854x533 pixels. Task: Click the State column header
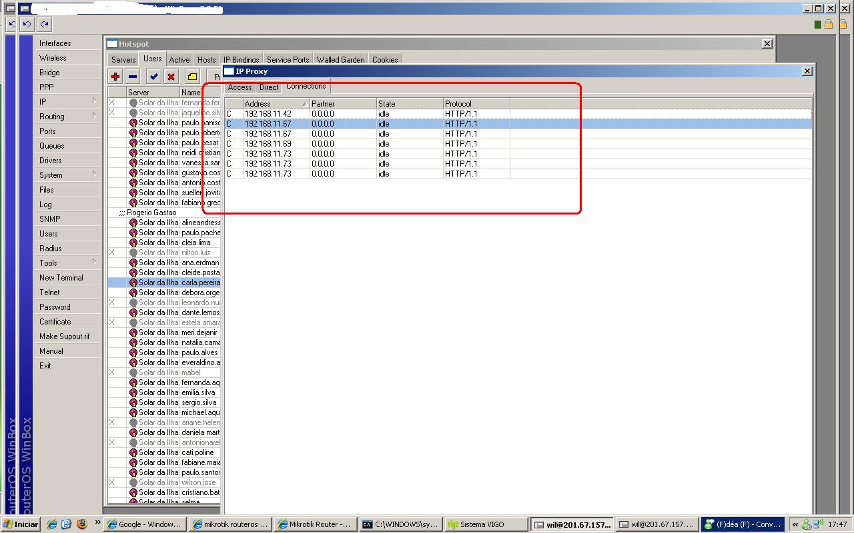[x=410, y=103]
